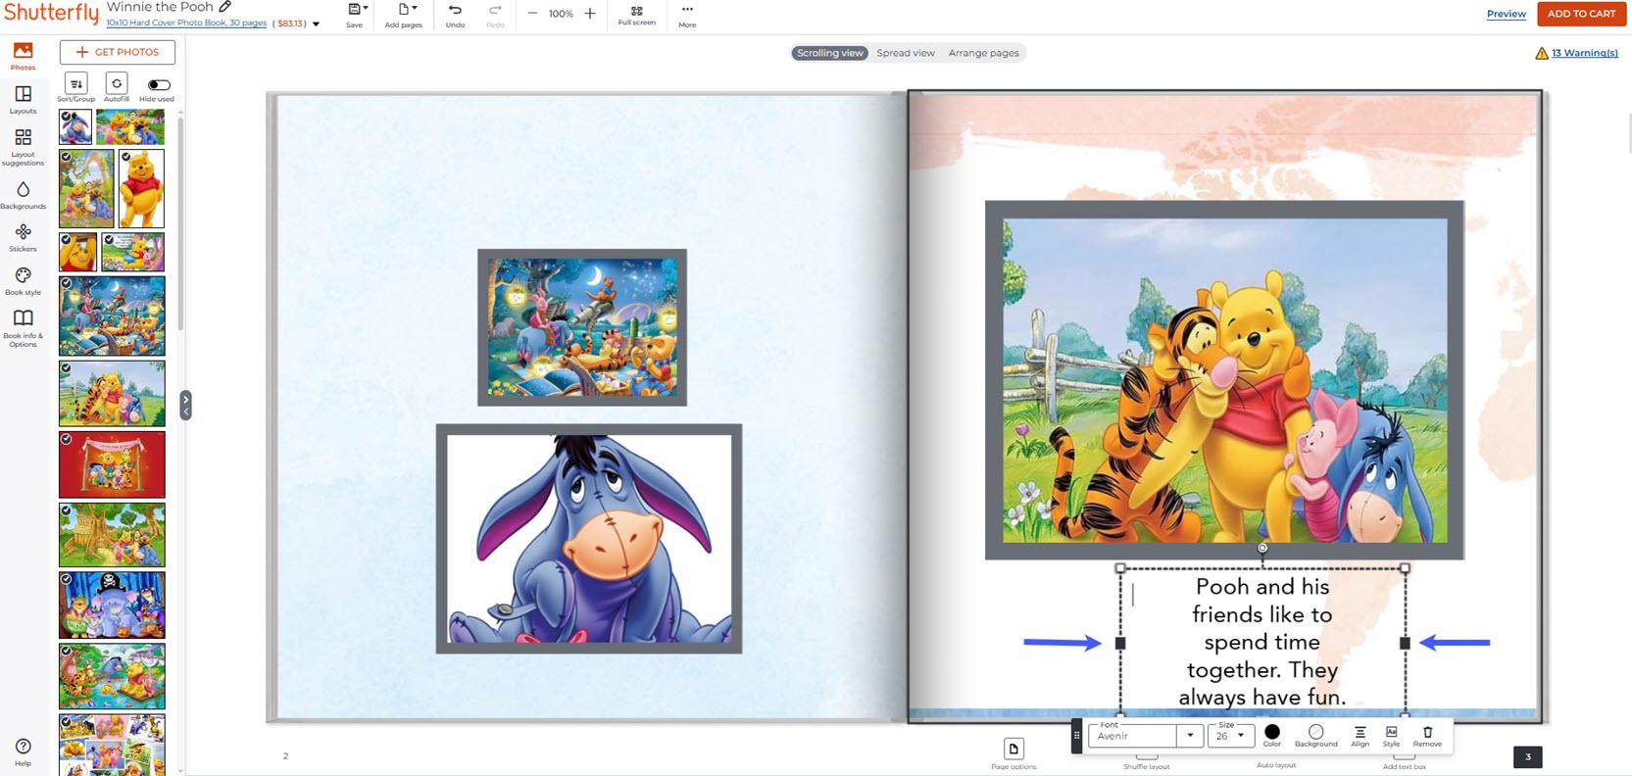Screen dimensions: 1632x776
Task: Click the red banner thumbnail in photo tray
Action: (112, 464)
